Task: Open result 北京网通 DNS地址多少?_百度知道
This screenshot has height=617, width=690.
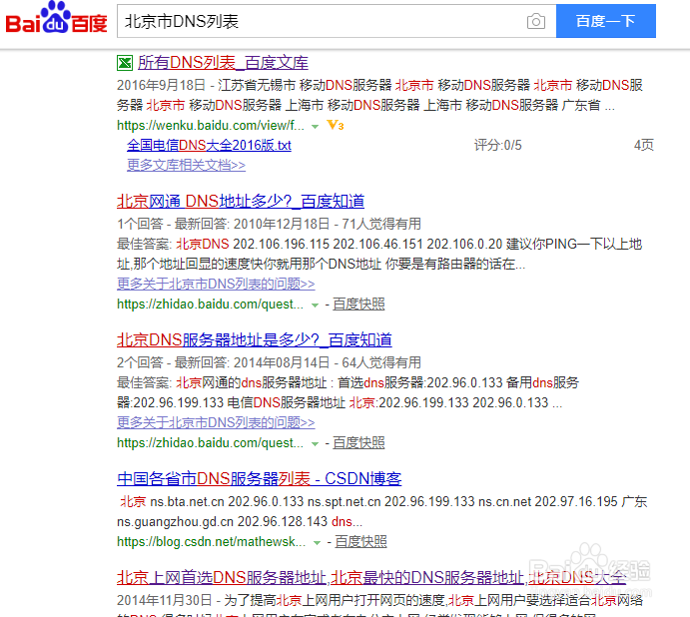Action: (241, 201)
